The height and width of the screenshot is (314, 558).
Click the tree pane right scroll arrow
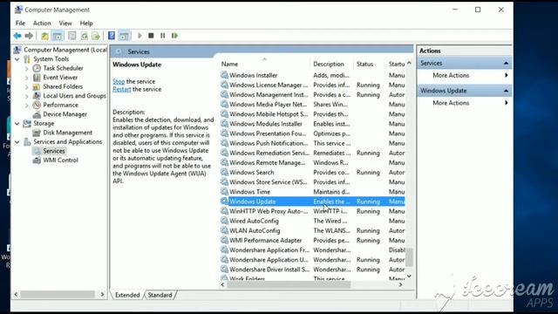tap(103, 295)
